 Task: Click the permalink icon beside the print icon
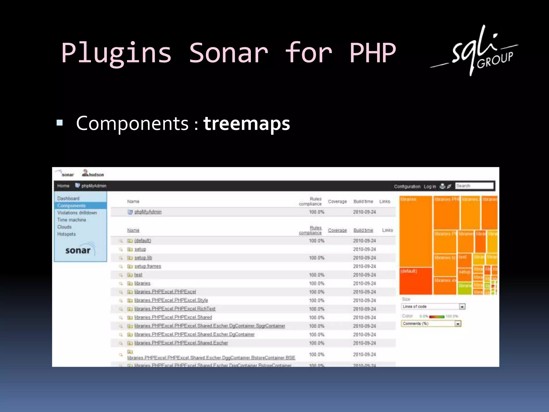(x=449, y=186)
